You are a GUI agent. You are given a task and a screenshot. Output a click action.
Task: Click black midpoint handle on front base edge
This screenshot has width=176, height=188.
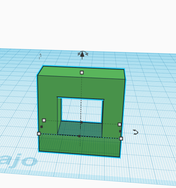tap(79, 136)
